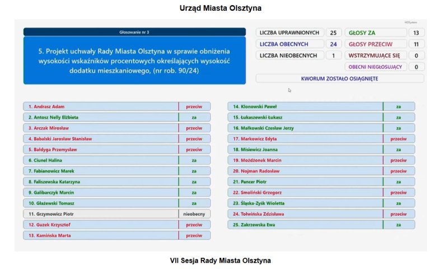This screenshot has width=439, height=269.
Task: Click the 'LICZBA UPRAWNIONYCH' label
Action: [289, 33]
